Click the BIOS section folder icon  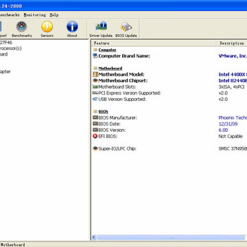95,111
